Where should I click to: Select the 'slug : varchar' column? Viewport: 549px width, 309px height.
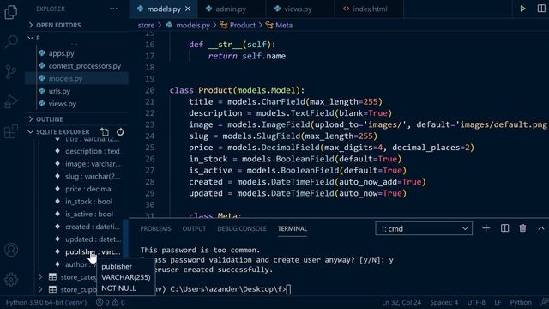[93, 176]
